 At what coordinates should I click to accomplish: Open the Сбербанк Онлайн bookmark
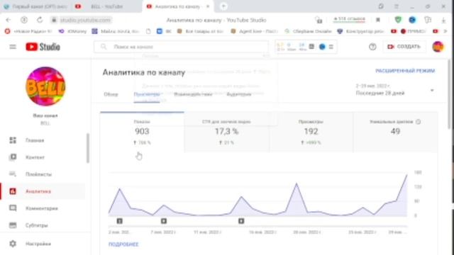click(x=308, y=31)
